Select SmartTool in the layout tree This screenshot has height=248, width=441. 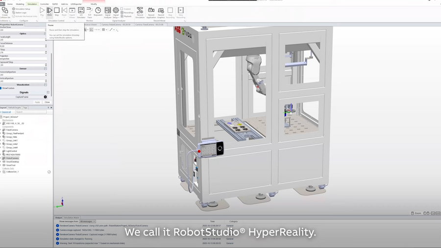11,165
